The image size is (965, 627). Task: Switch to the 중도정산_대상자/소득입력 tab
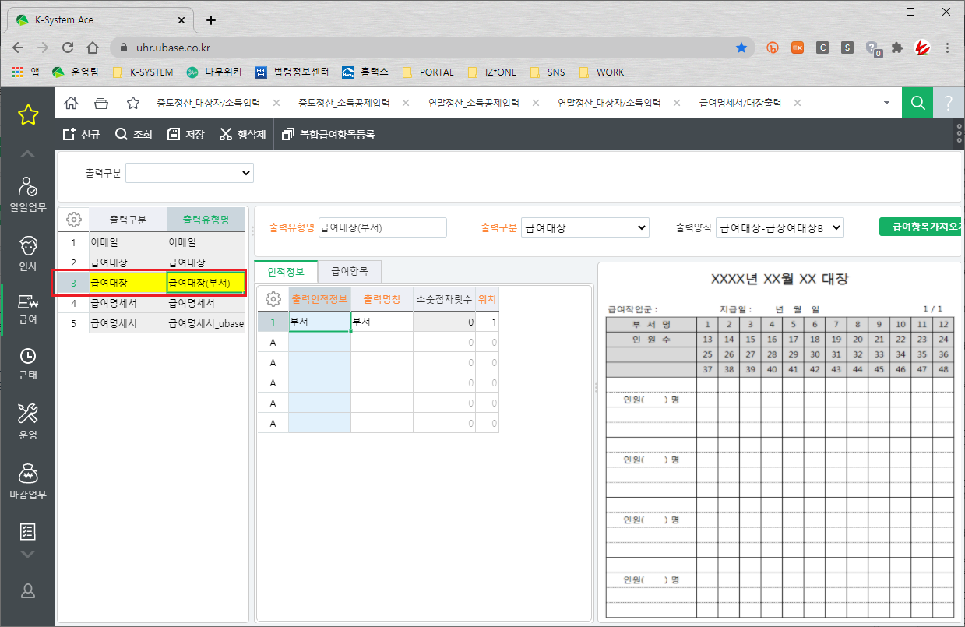pyautogui.click(x=210, y=103)
